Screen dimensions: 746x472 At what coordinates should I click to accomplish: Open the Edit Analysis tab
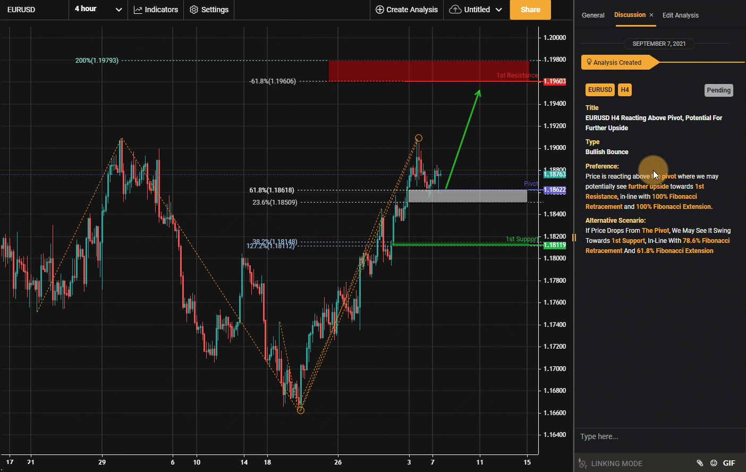click(681, 15)
